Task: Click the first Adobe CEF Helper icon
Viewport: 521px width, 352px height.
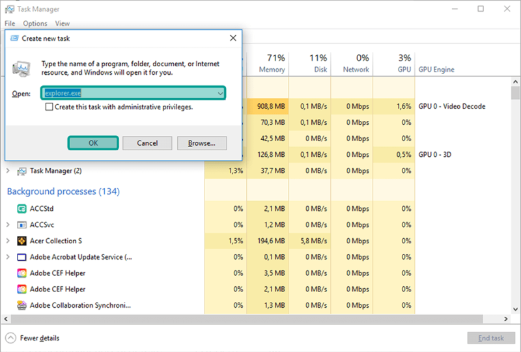Action: [x=21, y=273]
